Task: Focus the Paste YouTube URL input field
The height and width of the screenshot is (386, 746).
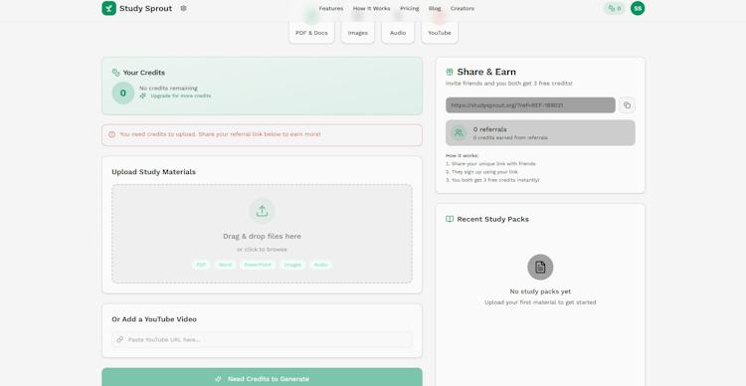Action: pos(263,339)
